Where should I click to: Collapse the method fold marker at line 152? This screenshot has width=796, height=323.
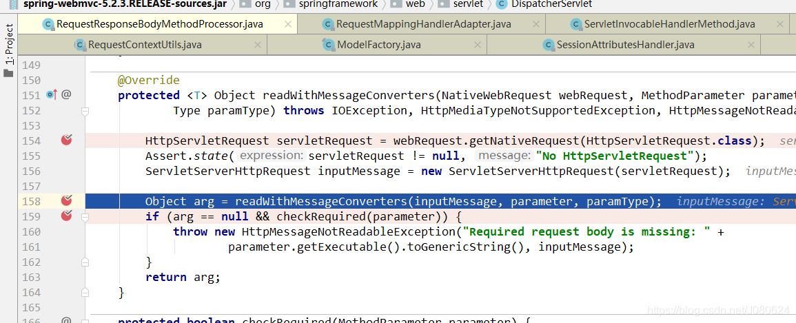click(85, 111)
